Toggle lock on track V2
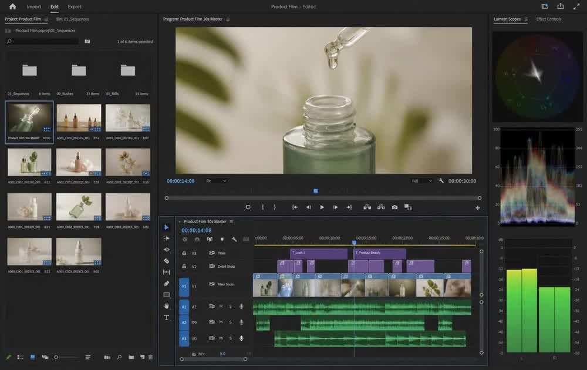Viewport: 587px width, 370px height. click(184, 266)
